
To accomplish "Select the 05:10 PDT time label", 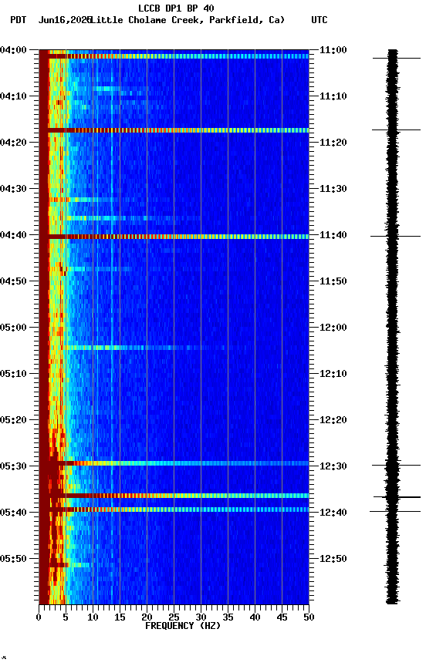I will click(x=13, y=374).
